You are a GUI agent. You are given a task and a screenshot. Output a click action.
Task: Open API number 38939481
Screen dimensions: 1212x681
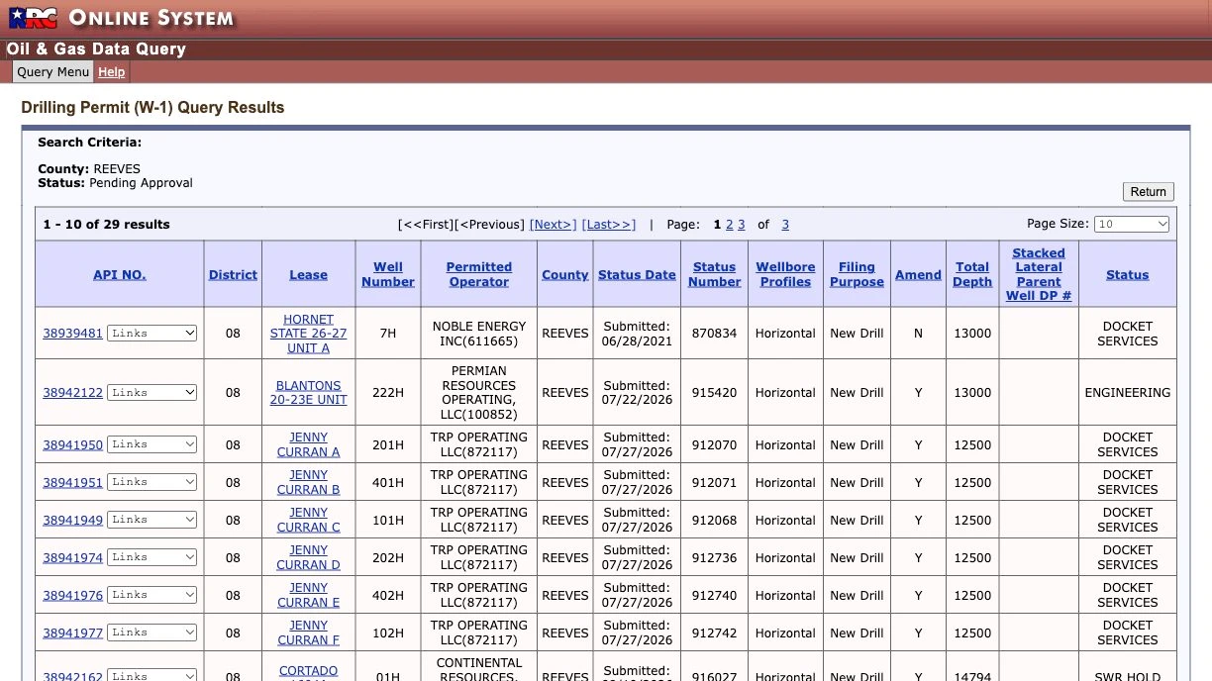[x=72, y=334]
